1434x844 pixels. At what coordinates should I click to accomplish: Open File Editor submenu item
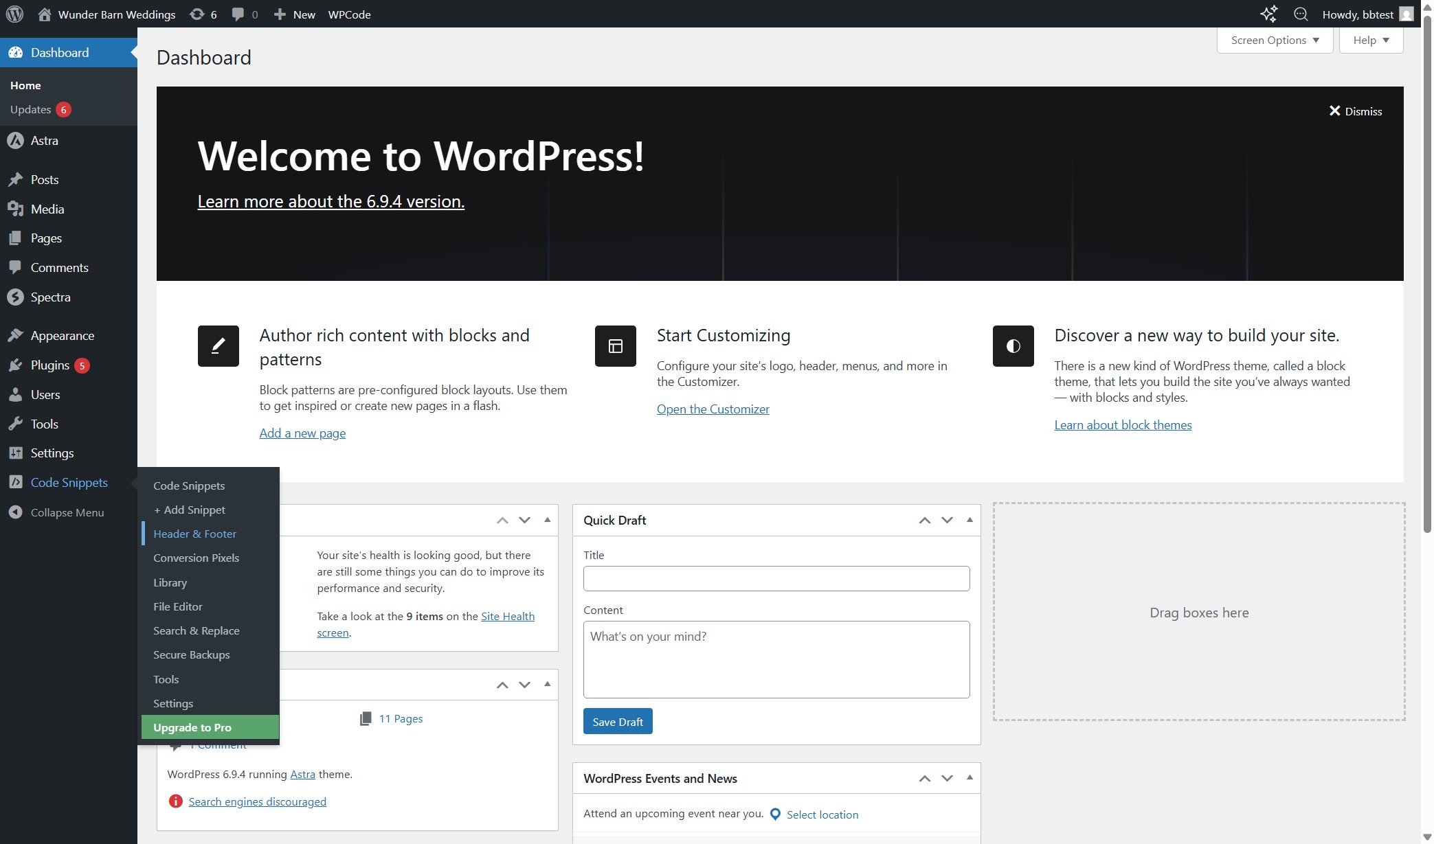click(x=177, y=606)
